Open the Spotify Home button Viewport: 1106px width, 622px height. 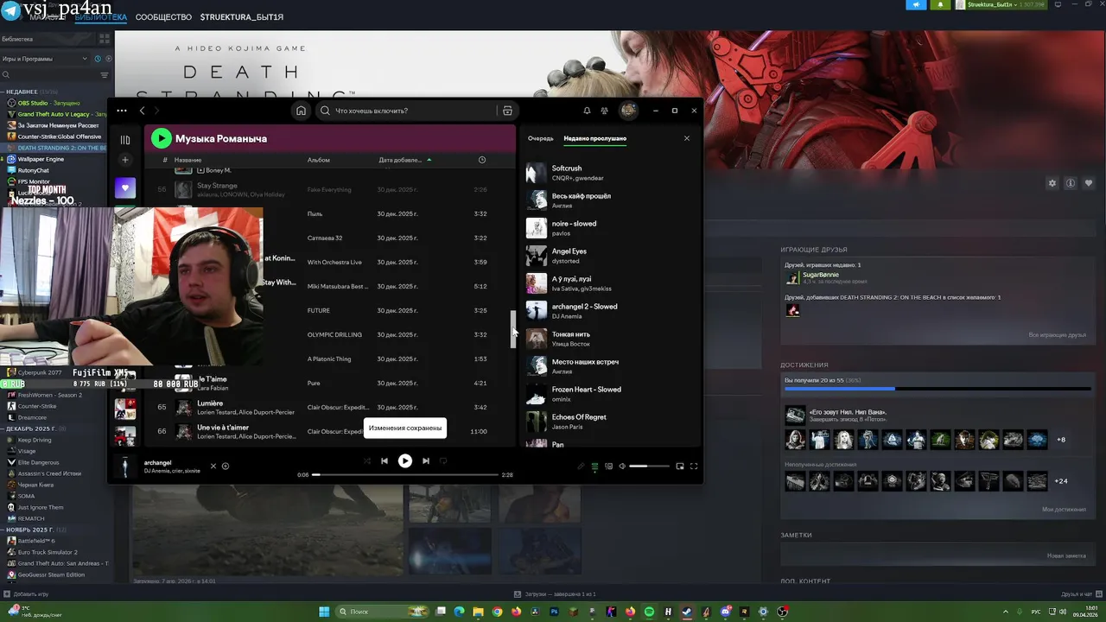[301, 111]
